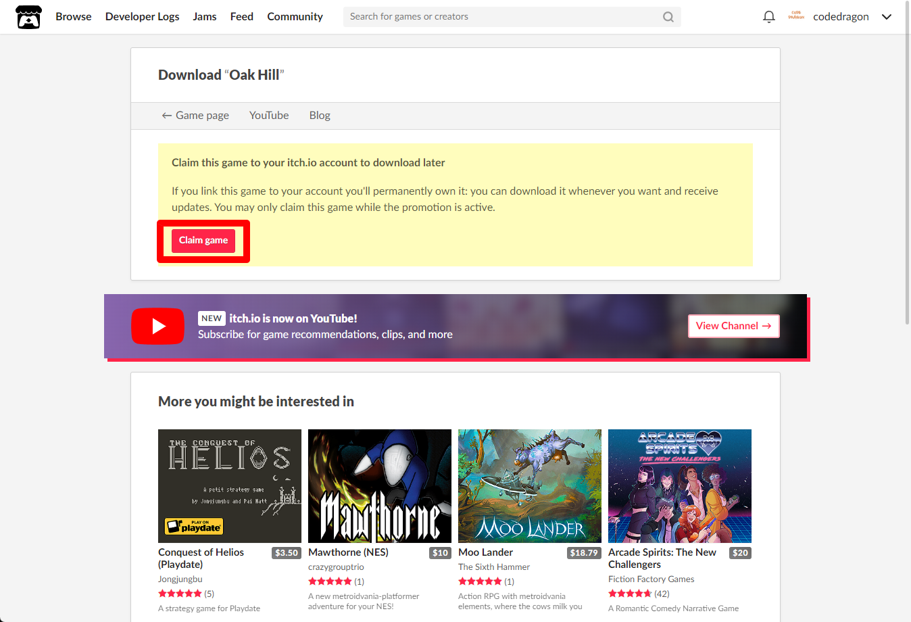Viewport: 911px width, 622px height.
Task: Click the $18.79 price tag
Action: tap(584, 553)
